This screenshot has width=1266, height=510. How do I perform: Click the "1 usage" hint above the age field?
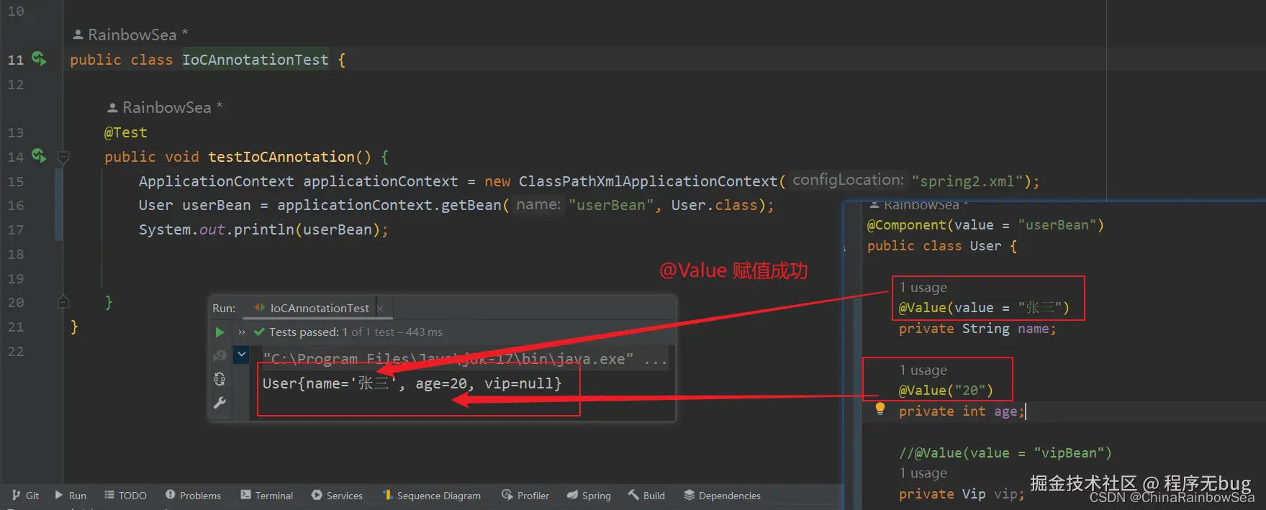pyautogui.click(x=923, y=370)
